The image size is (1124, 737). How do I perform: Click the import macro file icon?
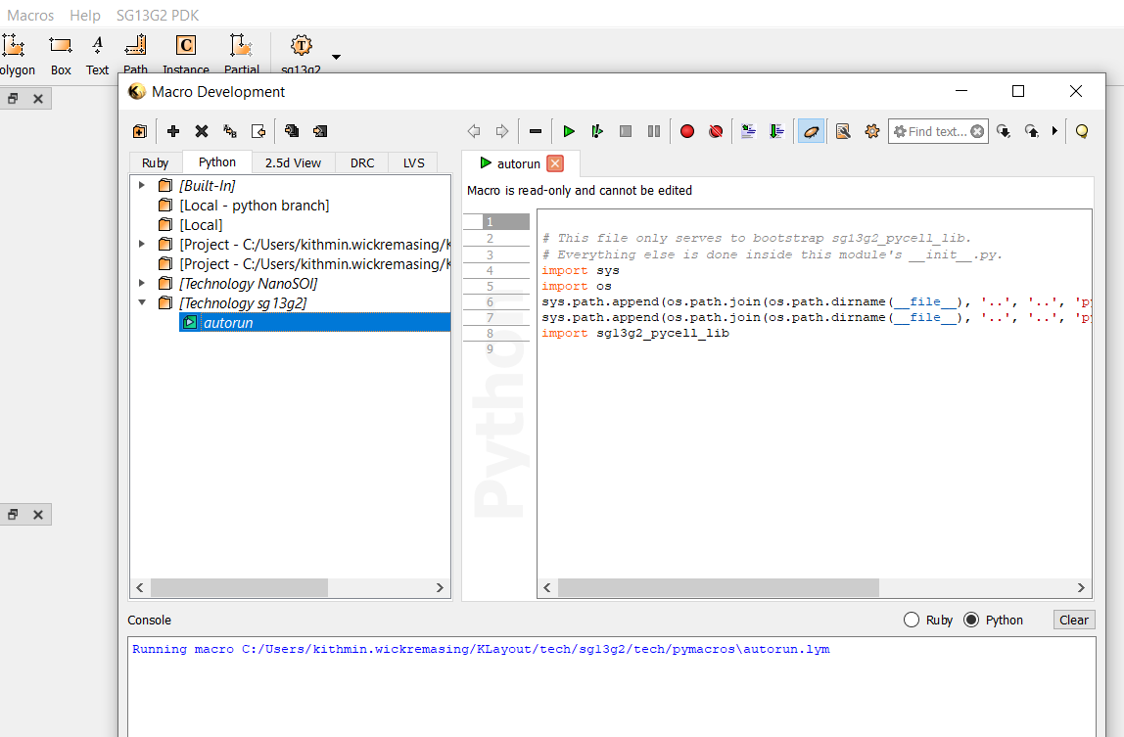(258, 131)
